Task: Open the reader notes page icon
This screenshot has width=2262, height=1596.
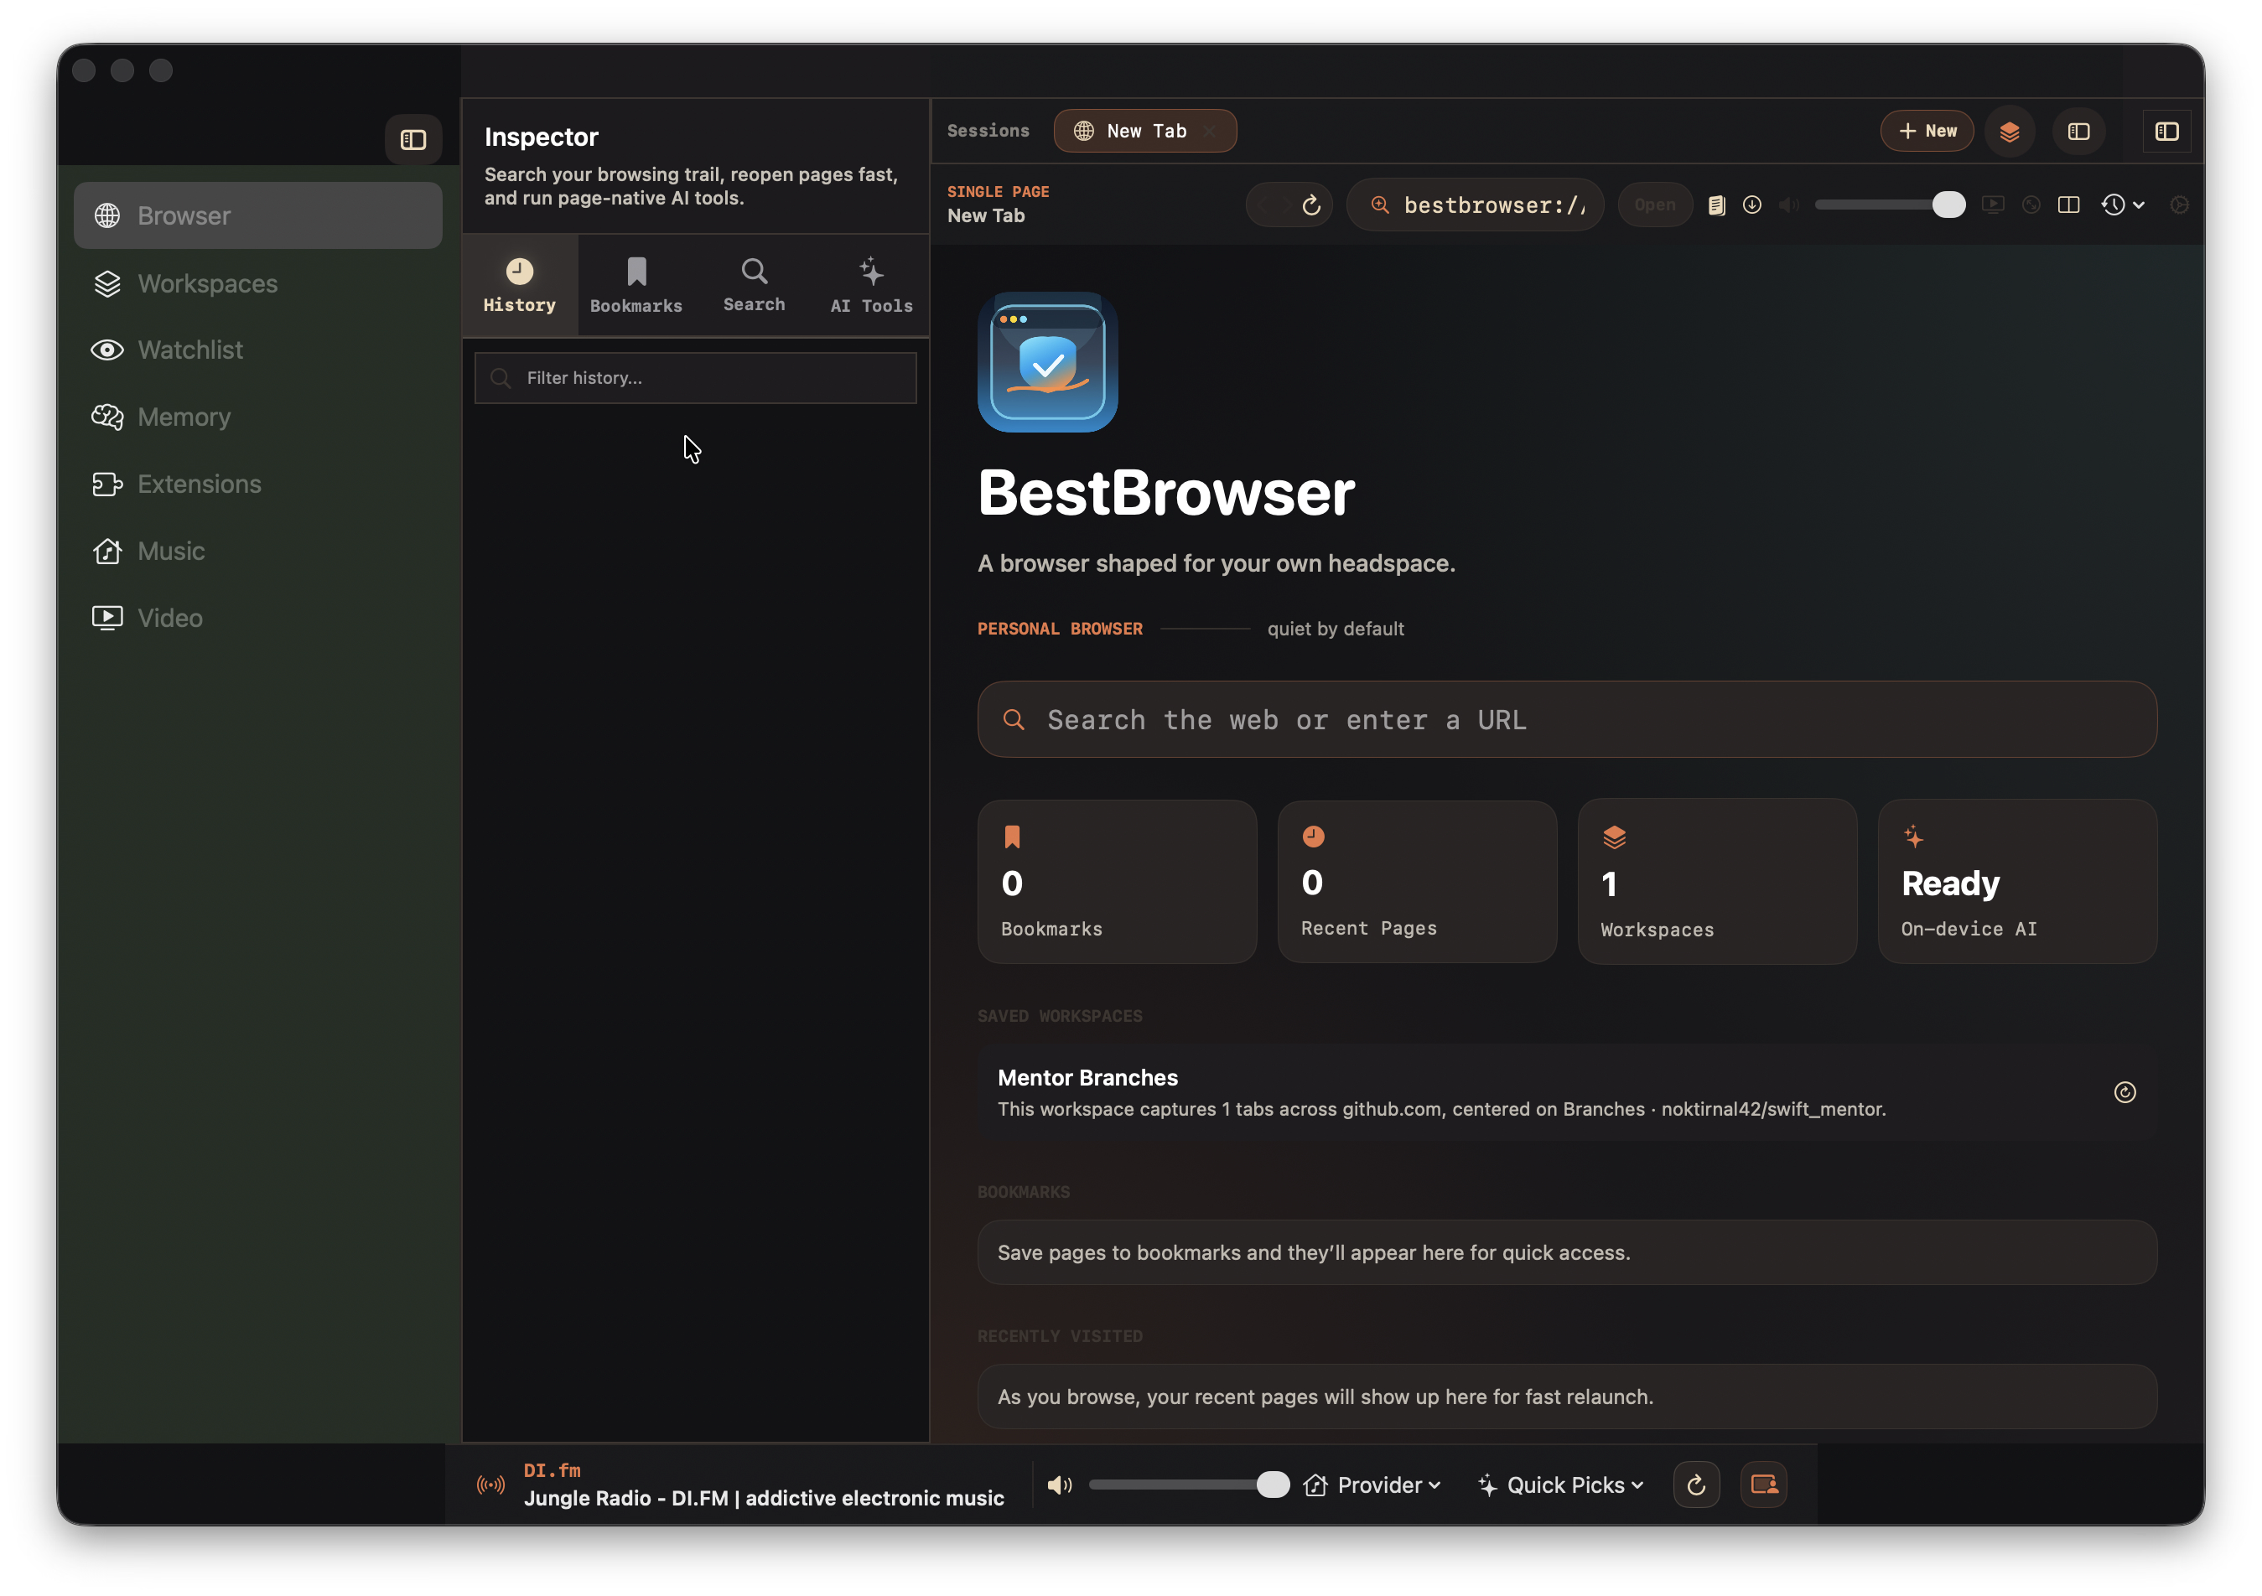Action: tap(1716, 205)
